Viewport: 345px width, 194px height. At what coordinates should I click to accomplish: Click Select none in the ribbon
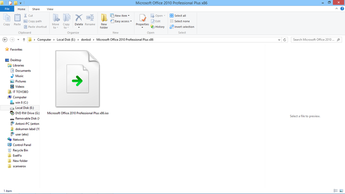pyautogui.click(x=180, y=21)
